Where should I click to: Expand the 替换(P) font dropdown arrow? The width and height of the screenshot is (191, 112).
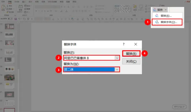117,58
